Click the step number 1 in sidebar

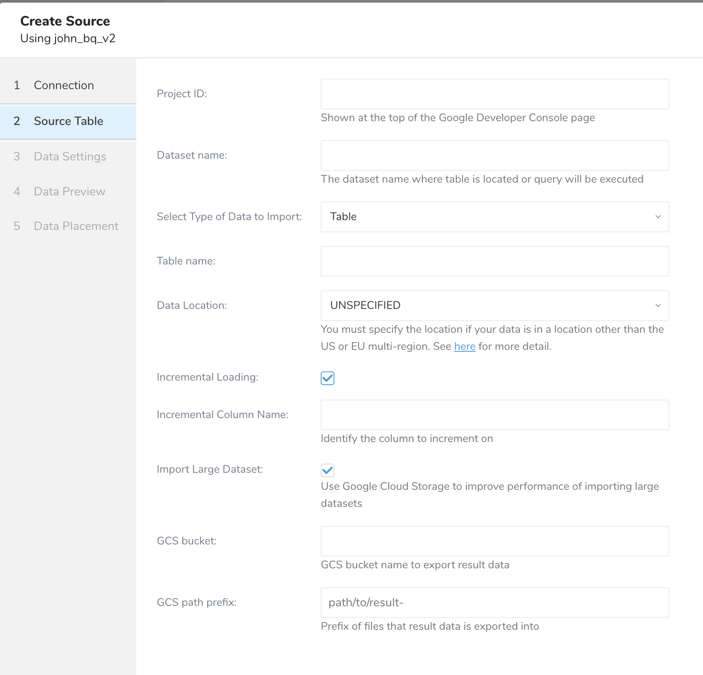pos(17,85)
